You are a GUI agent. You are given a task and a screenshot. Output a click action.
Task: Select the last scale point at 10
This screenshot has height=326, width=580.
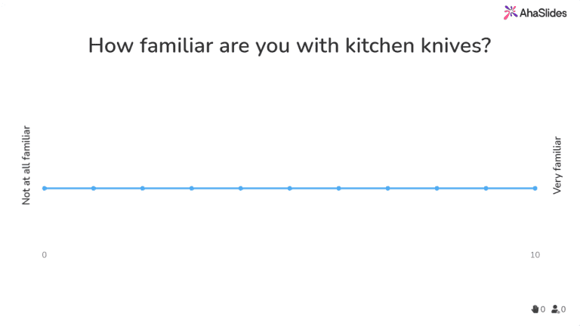(x=535, y=188)
